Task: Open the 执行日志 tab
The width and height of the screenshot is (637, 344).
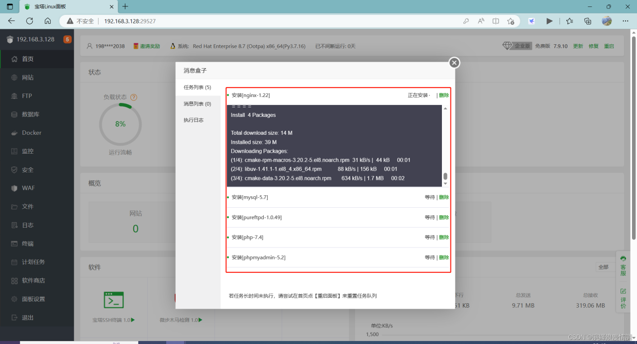Action: 194,120
